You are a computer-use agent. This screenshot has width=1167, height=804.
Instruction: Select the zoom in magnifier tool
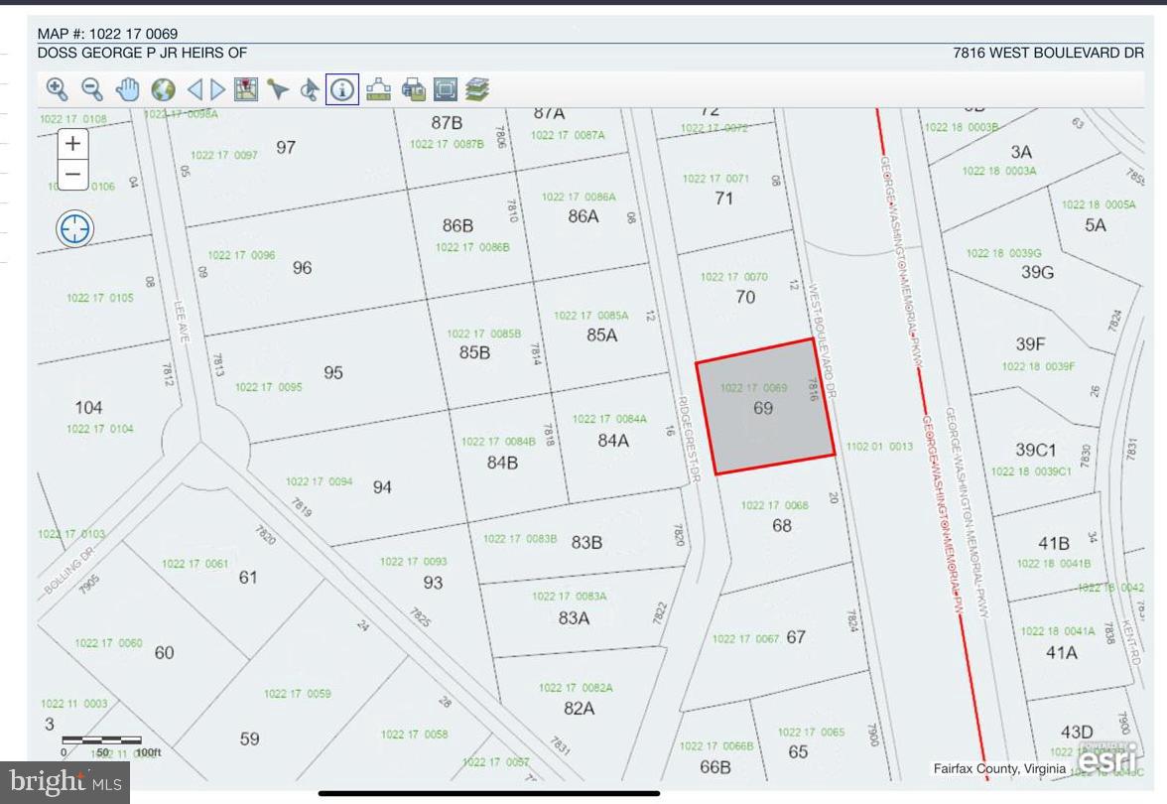click(x=58, y=89)
